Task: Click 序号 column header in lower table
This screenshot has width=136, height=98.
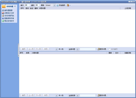Action: [x=21, y=53]
